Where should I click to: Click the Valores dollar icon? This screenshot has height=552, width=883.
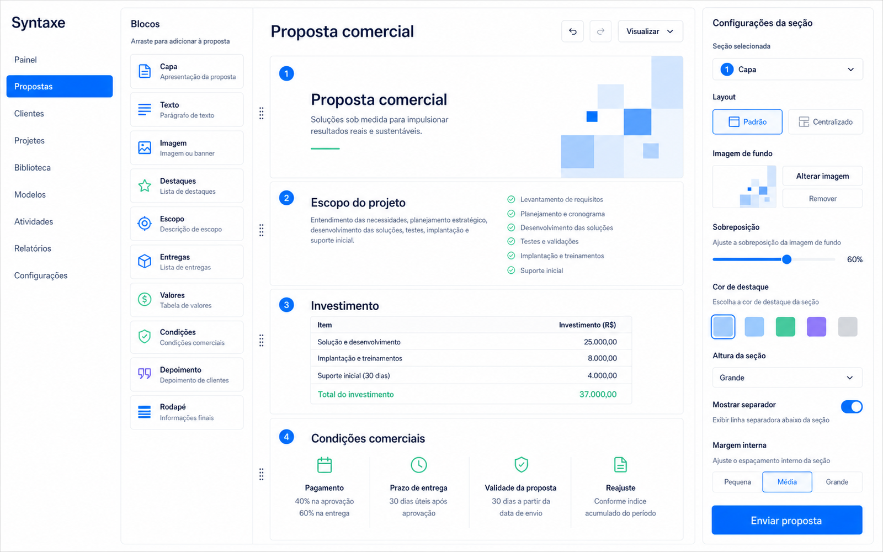pyautogui.click(x=145, y=299)
